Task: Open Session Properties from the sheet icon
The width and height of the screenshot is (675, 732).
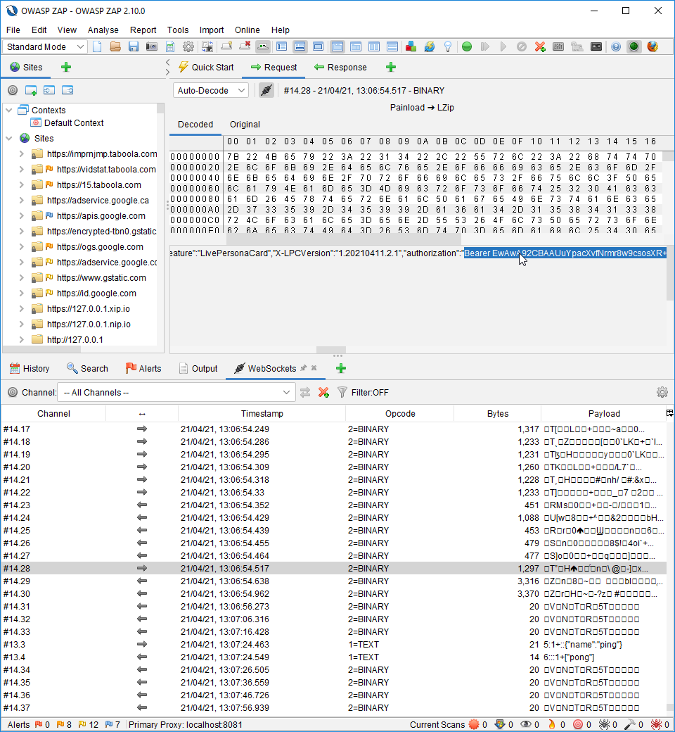Action: click(170, 46)
